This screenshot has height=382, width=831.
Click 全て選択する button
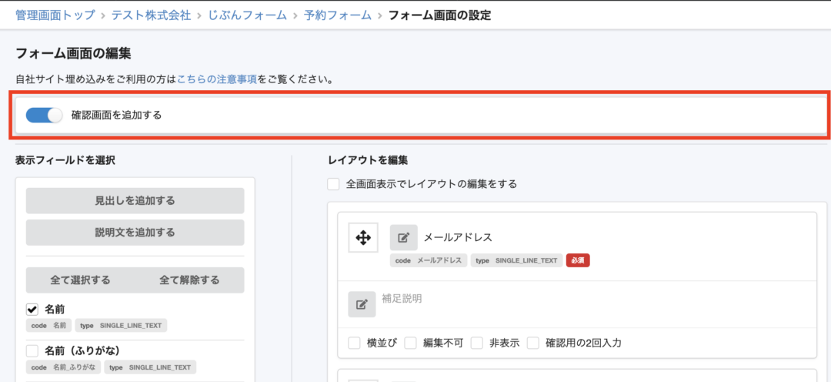[x=80, y=280]
